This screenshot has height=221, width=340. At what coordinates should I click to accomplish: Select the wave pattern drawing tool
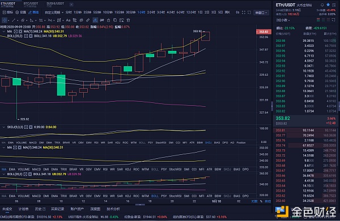(x=50, y=20)
